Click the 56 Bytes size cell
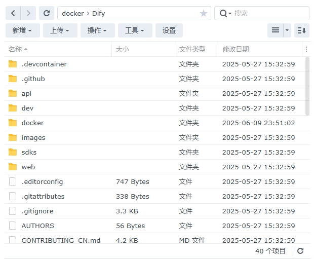 click(x=130, y=226)
